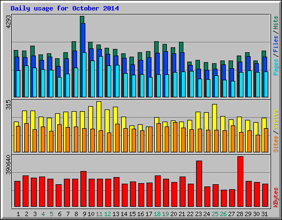Click the red KBytes bar for day 23

click(199, 184)
